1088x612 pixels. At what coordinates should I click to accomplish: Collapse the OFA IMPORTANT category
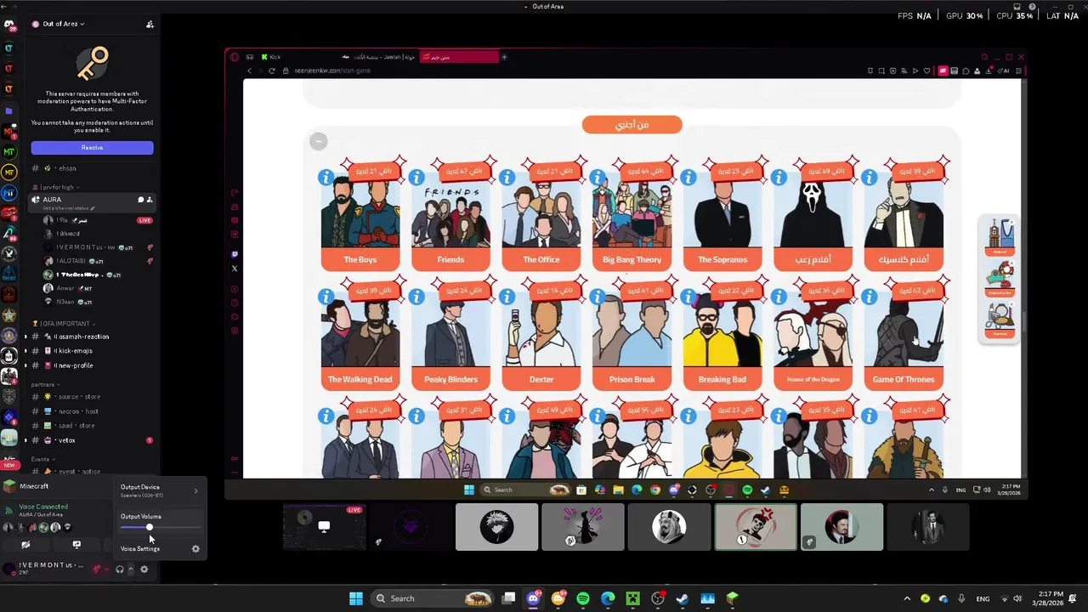point(63,324)
